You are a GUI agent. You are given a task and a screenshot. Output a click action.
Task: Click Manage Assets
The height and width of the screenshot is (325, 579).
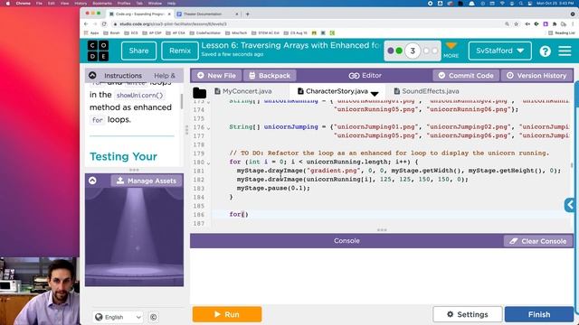point(147,181)
